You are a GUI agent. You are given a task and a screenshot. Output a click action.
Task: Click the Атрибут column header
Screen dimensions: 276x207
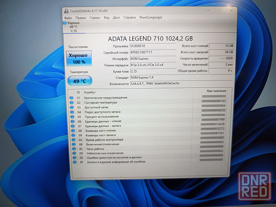pyautogui.click(x=90, y=92)
